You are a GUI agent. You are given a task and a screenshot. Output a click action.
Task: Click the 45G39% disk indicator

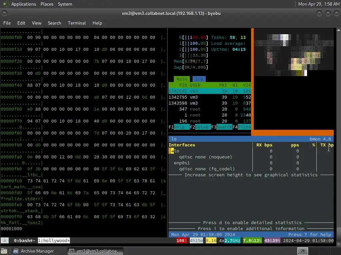pos(272,240)
